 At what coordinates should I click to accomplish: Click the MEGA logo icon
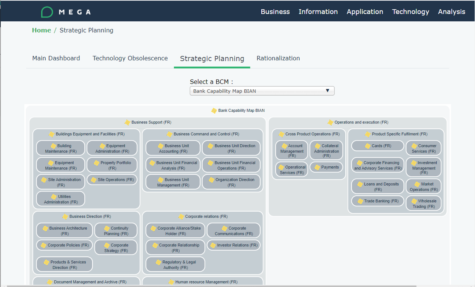tap(47, 12)
